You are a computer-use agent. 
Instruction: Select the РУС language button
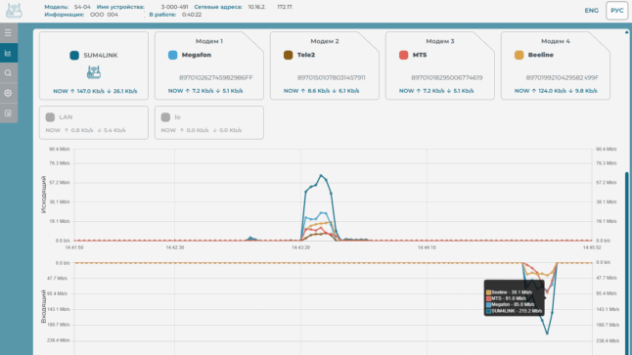616,11
